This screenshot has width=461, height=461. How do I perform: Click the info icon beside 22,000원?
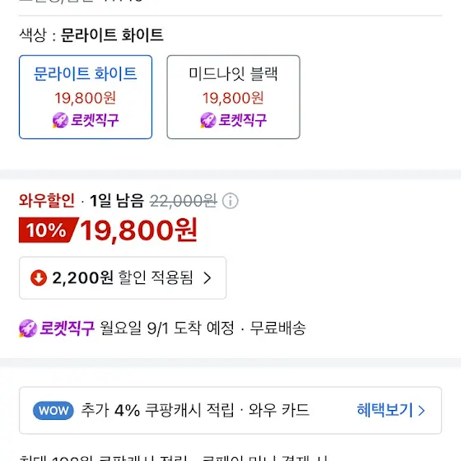230,201
